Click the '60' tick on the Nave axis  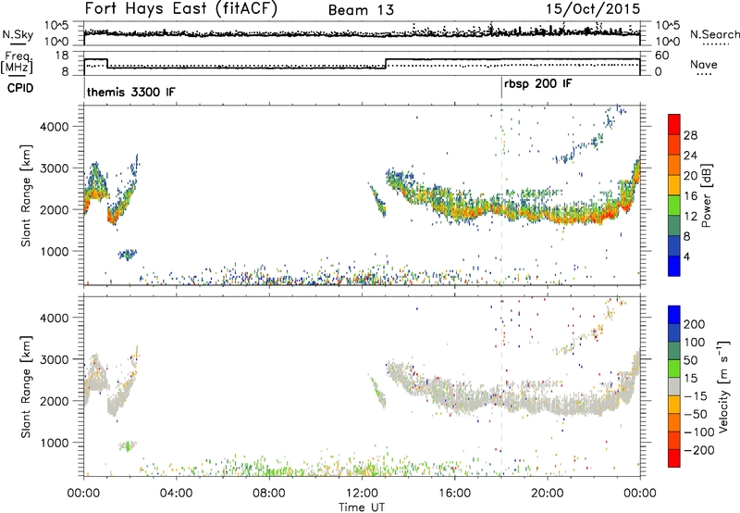point(662,56)
